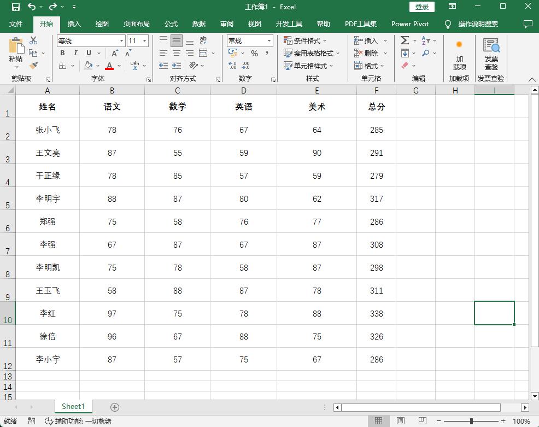
Task: Toggle Bold formatting
Action: (62, 53)
